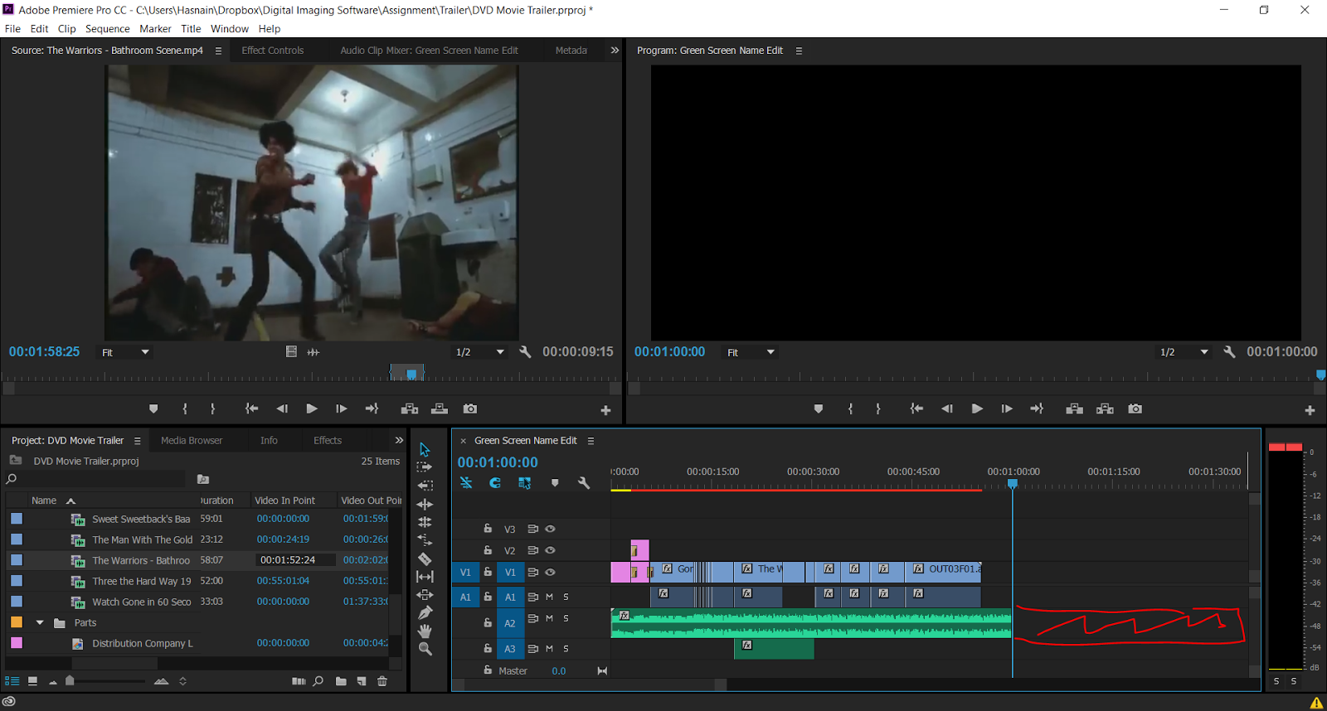The width and height of the screenshot is (1327, 711).
Task: Switch Project panel to list view
Action: 12,681
